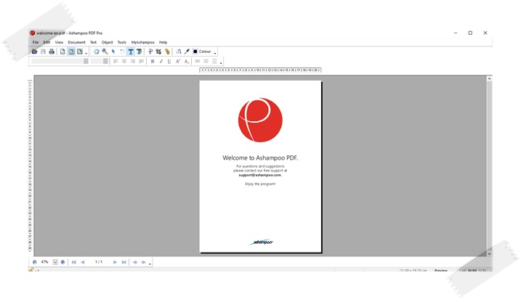Toggle the highlighted Text T tool
521x299 pixels.
click(131, 52)
